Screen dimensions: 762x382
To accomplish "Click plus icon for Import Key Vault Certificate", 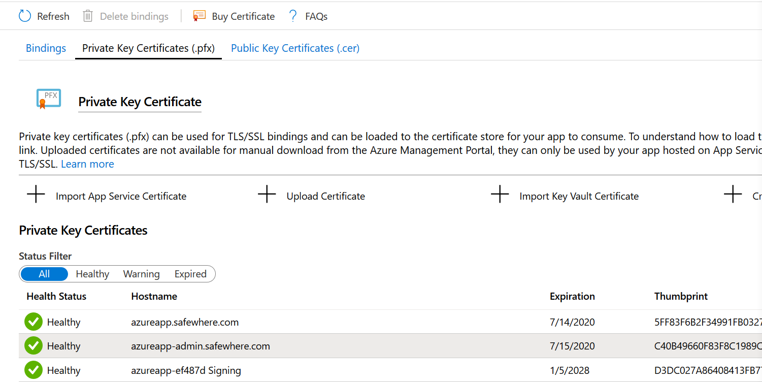I will (500, 194).
